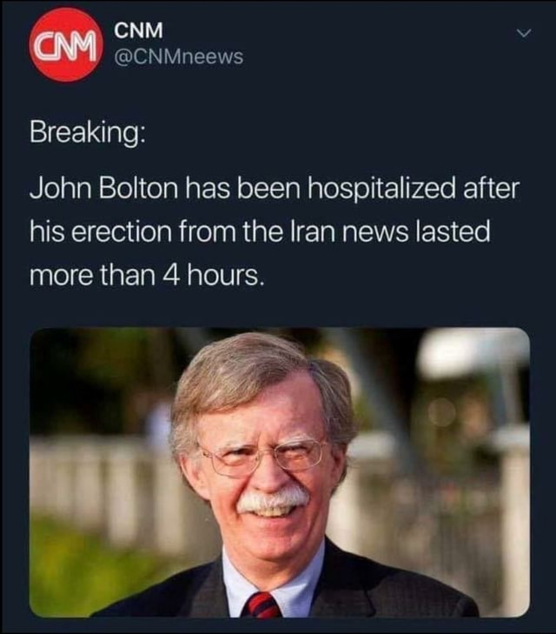This screenshot has height=634, width=556.
Task: Click the 'more than 4 hours.' line
Action: pos(148,276)
